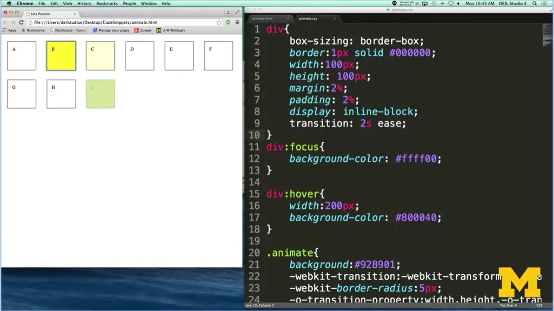Viewport: 554px width, 311px height.
Task: Click the browser reload page icon
Action: click(21, 22)
